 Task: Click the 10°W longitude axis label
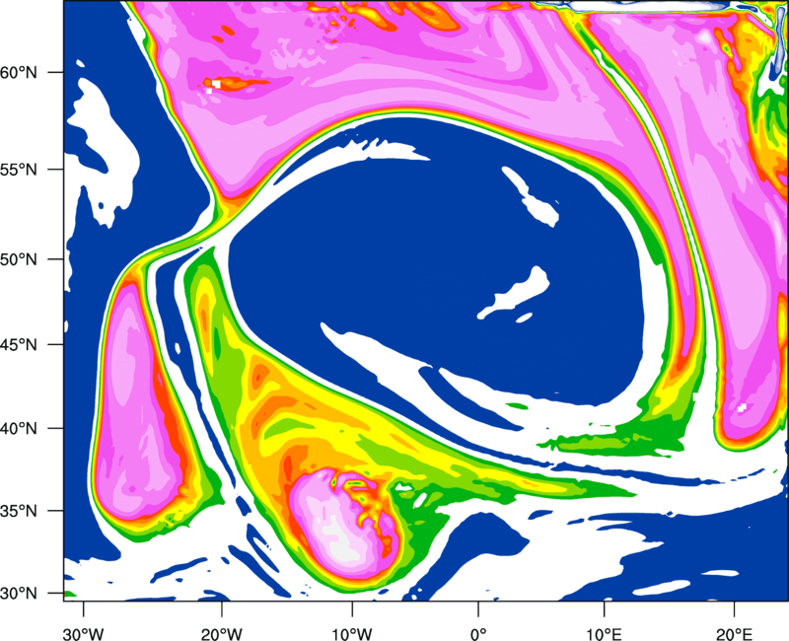click(x=352, y=634)
